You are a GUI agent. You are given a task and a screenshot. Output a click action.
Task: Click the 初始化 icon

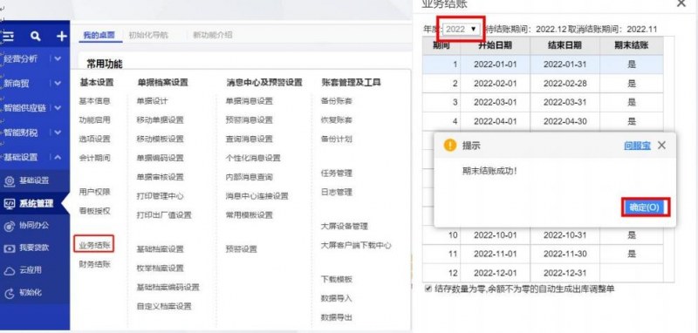(x=10, y=293)
